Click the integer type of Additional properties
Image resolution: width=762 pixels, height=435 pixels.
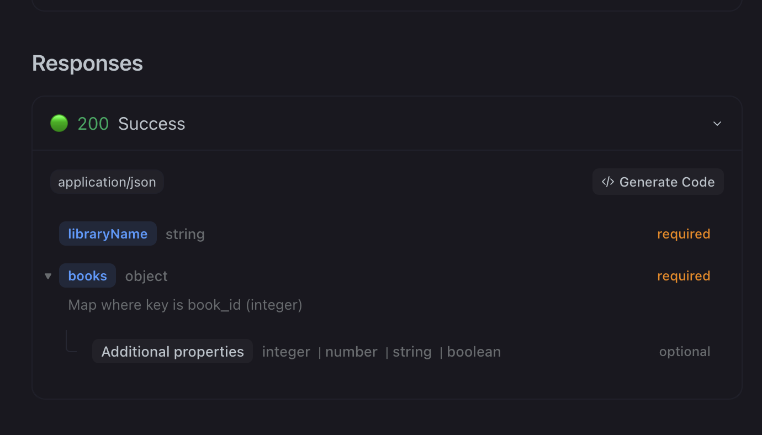[x=286, y=352]
